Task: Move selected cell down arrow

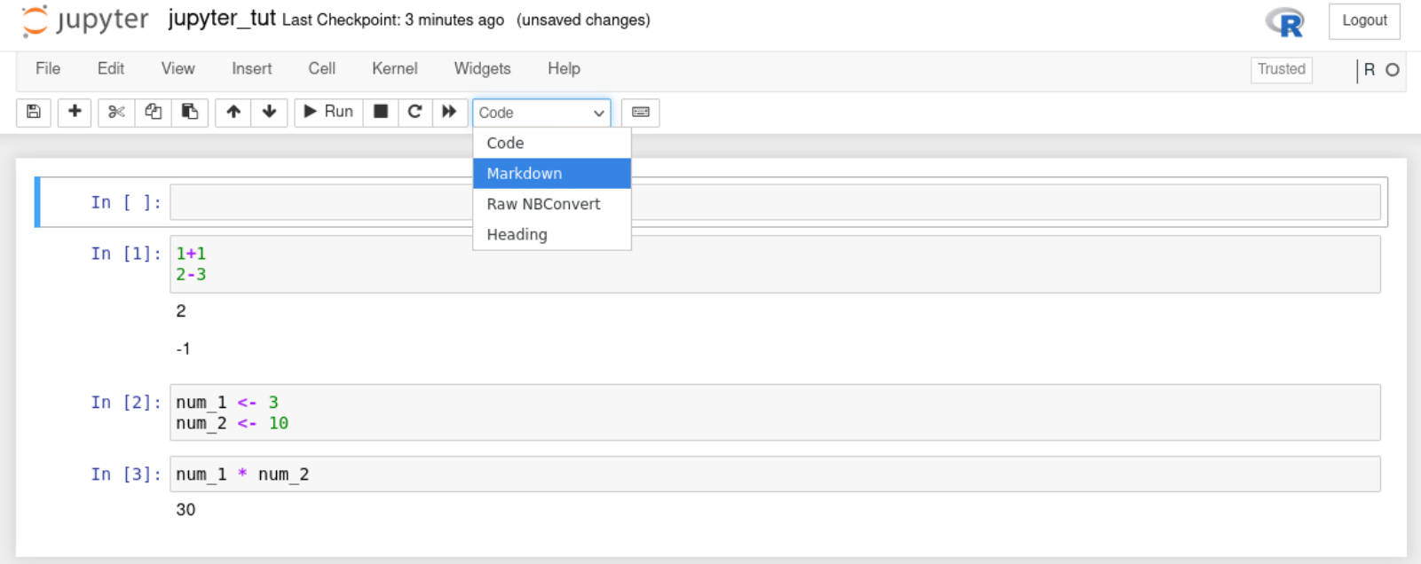Action: (269, 112)
